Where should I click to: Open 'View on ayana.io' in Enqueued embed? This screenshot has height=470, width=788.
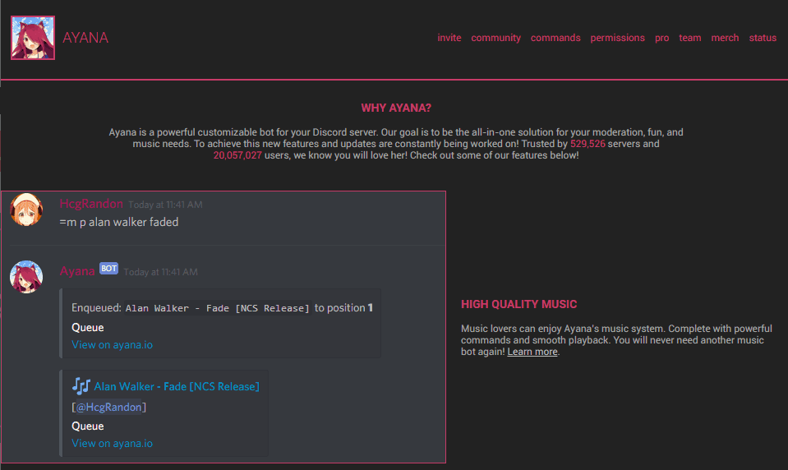pyautogui.click(x=112, y=345)
